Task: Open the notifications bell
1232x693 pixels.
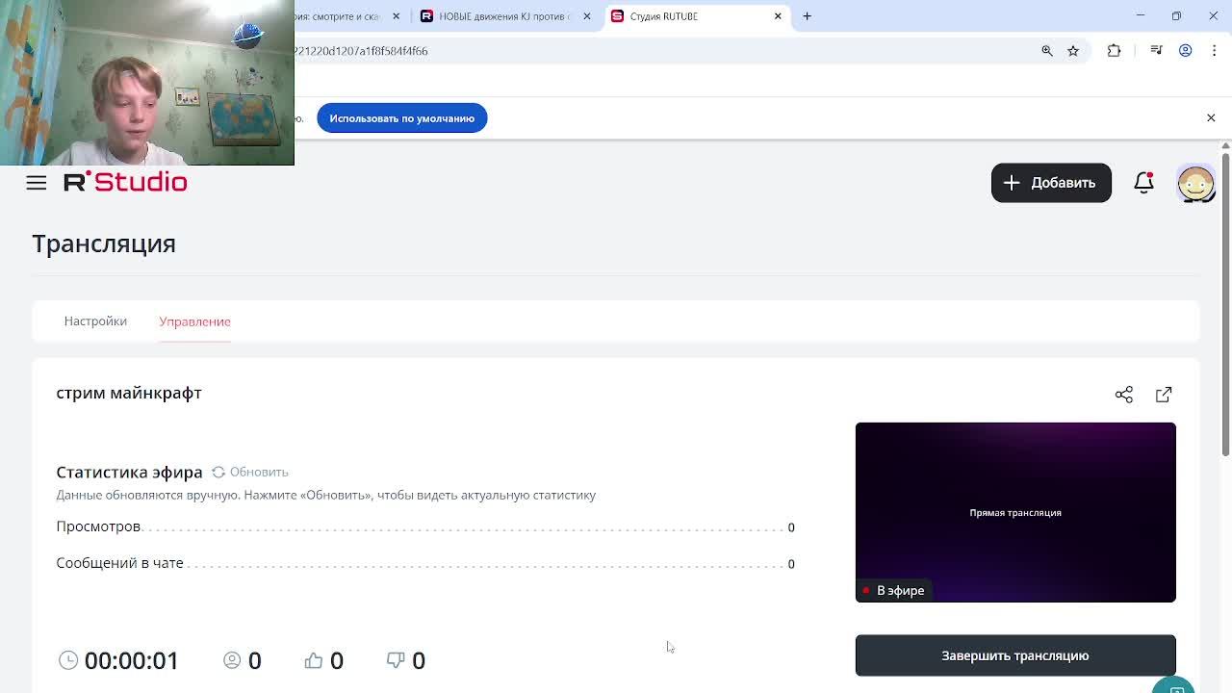Action: point(1143,182)
